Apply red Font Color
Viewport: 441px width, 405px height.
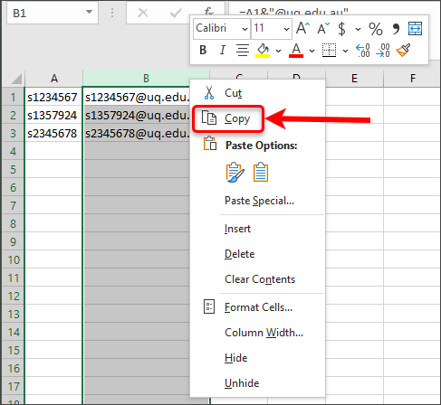(x=296, y=51)
